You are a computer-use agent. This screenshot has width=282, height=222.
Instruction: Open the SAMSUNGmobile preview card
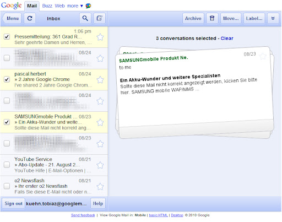[x=194, y=92]
